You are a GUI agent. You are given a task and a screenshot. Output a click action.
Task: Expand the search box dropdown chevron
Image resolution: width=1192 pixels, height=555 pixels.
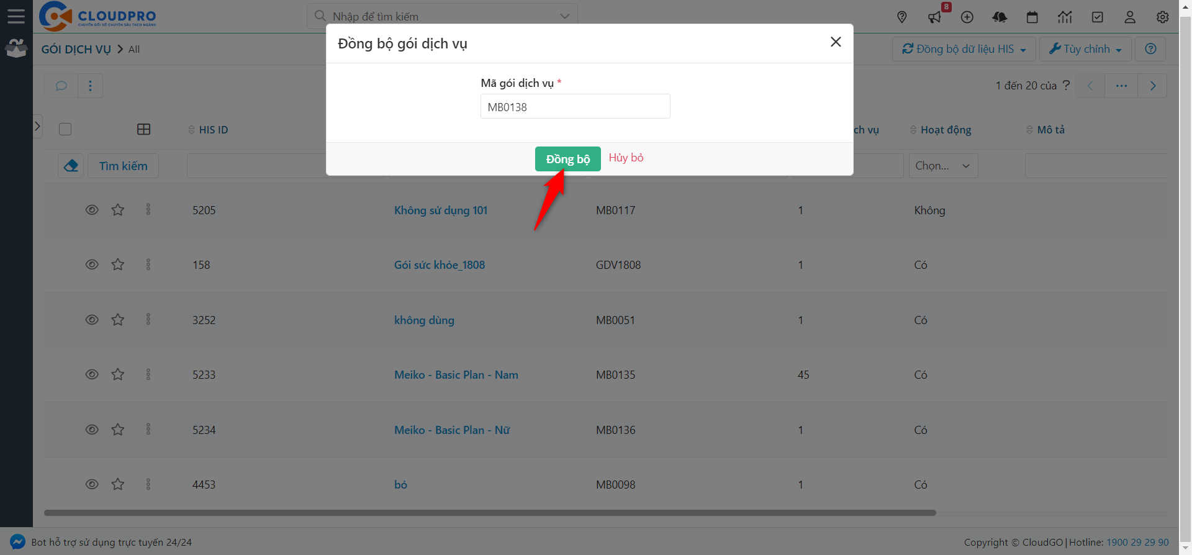point(564,16)
